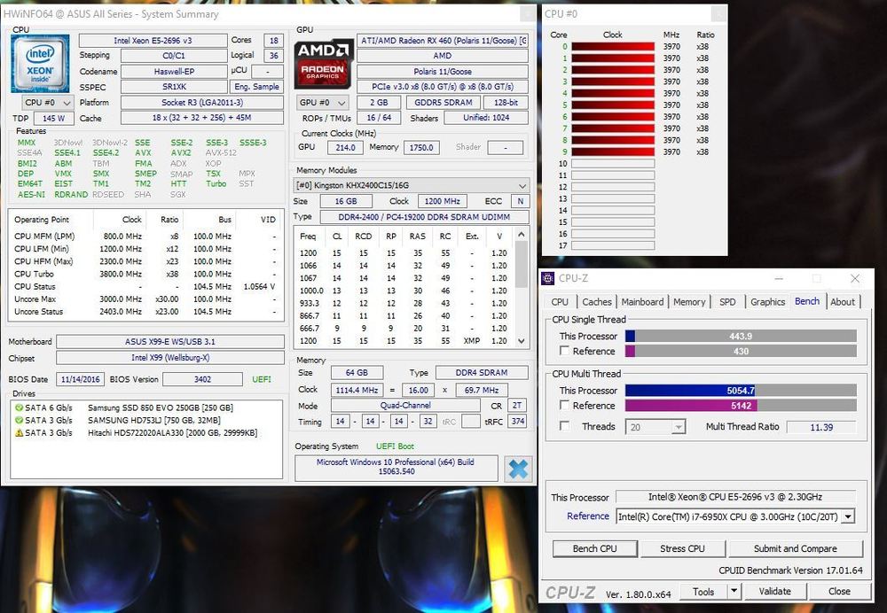Click the Stress CPU button

coord(682,548)
